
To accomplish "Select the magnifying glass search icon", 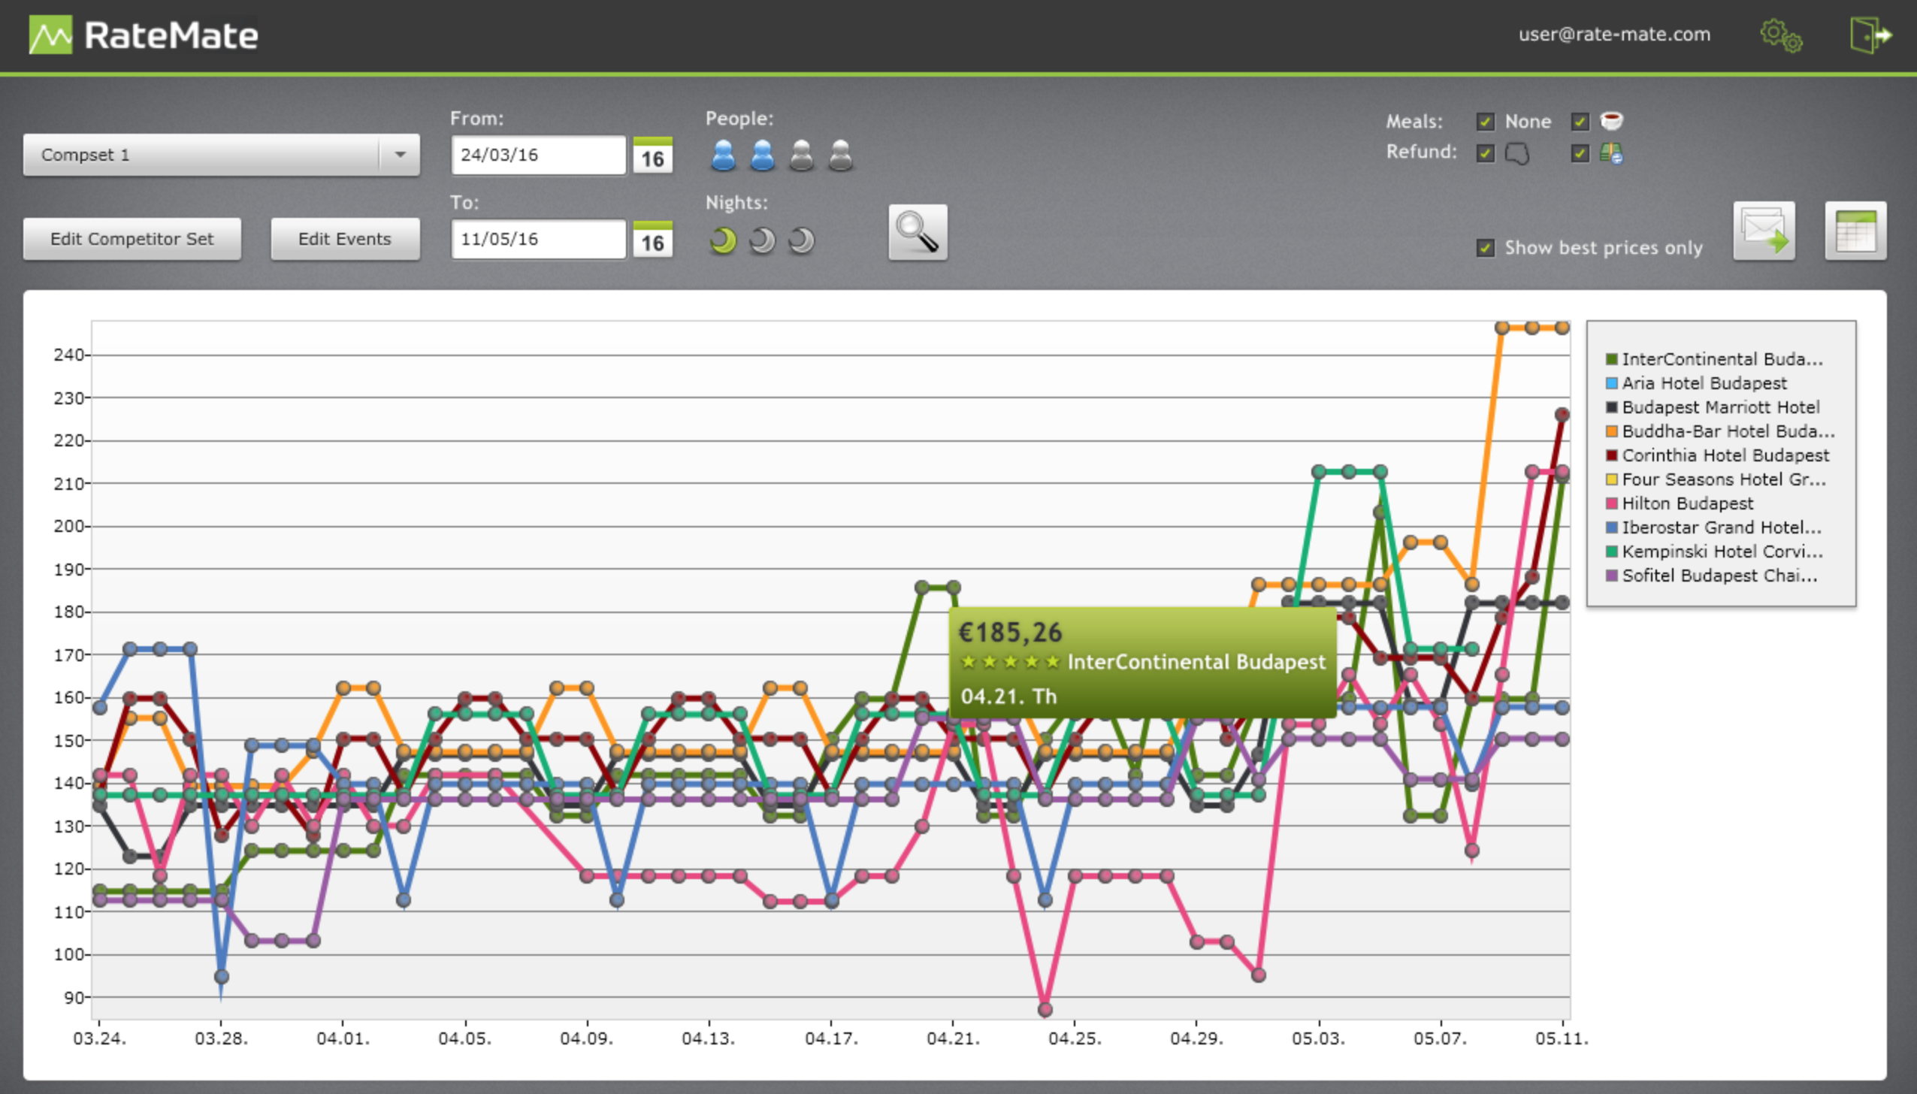I will pyautogui.click(x=917, y=232).
